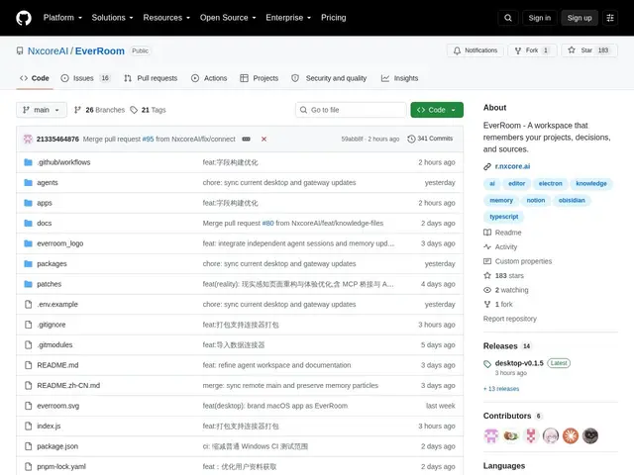Open the pnpm-lock.yaml file
The width and height of the screenshot is (634, 475).
click(61, 466)
